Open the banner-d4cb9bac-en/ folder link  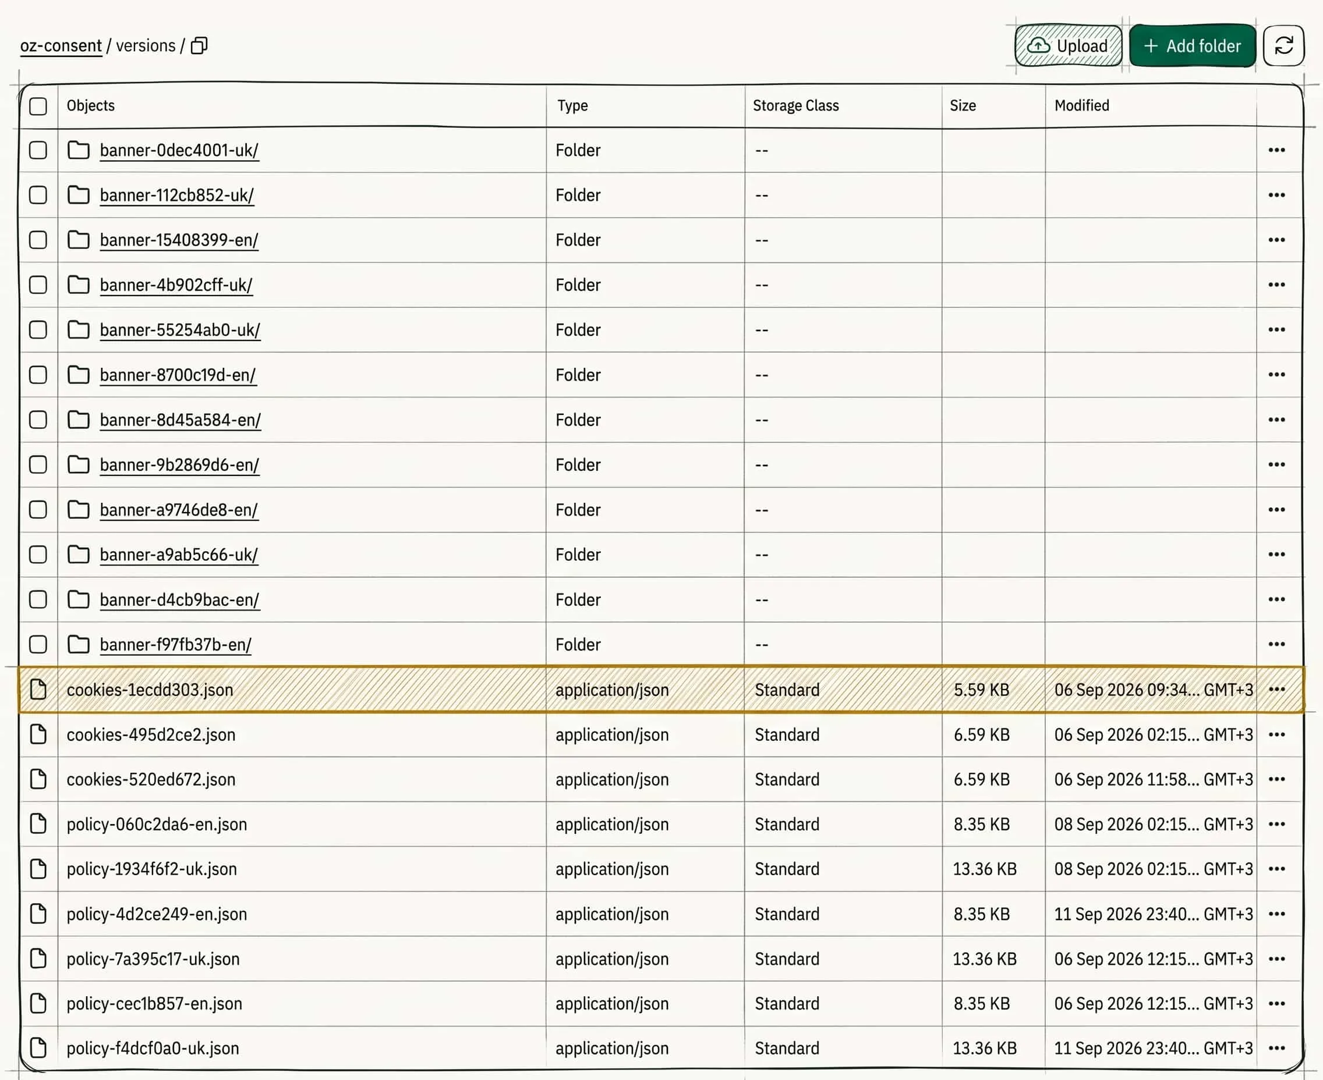179,600
